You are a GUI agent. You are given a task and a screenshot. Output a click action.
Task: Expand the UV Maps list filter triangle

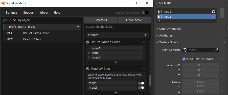coord(159,20)
